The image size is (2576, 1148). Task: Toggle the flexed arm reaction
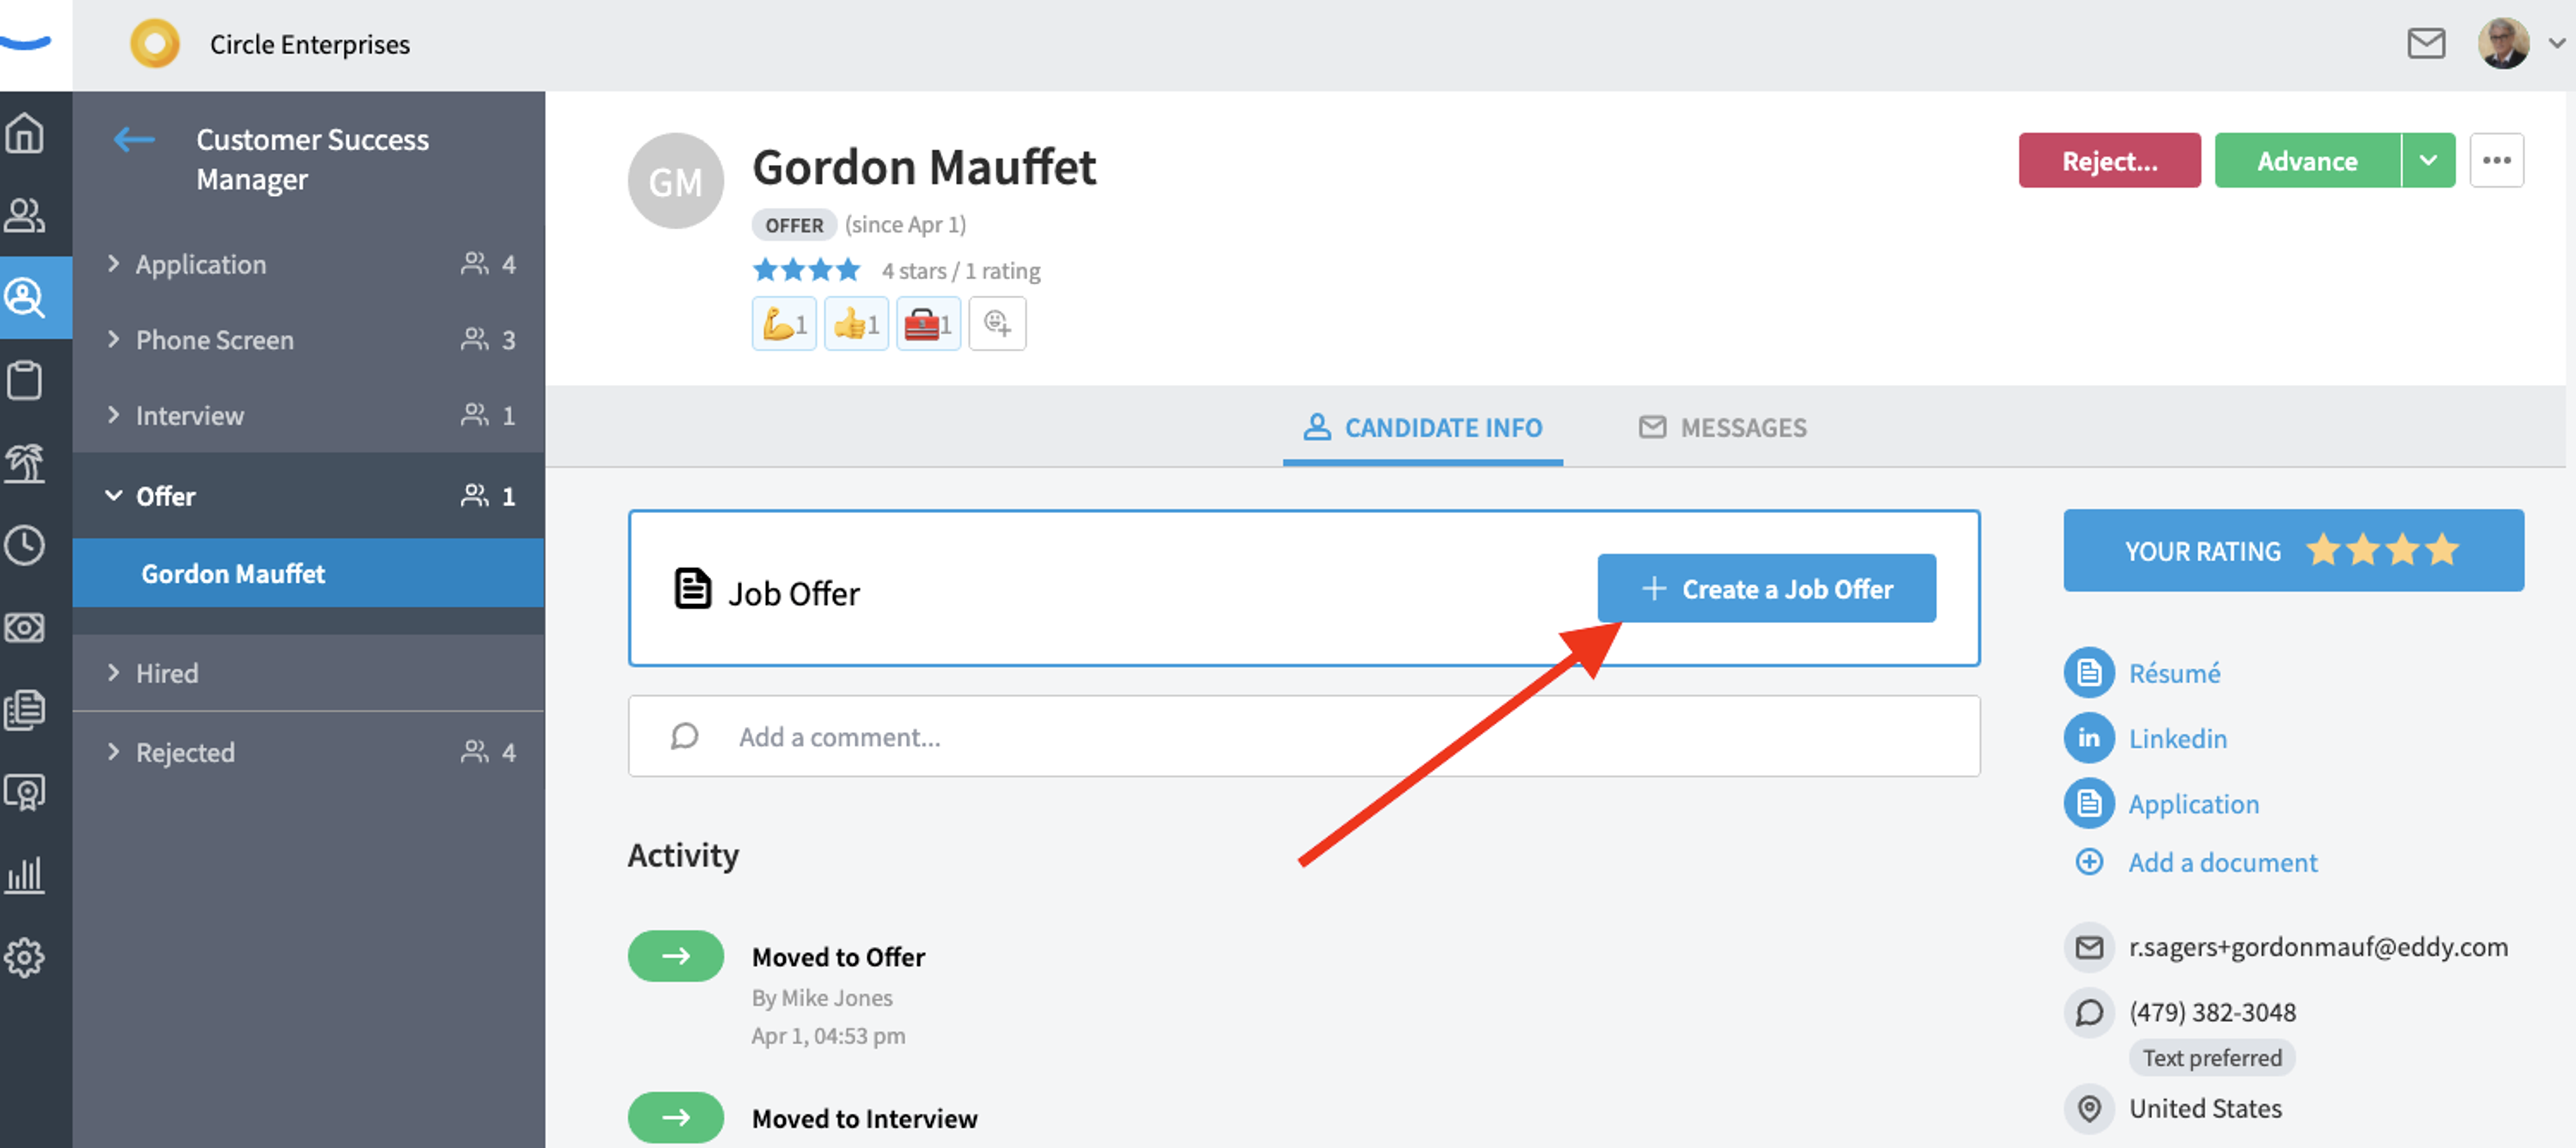pos(784,324)
